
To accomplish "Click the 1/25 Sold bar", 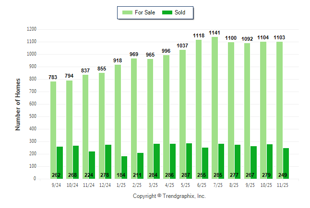I will [124, 165].
